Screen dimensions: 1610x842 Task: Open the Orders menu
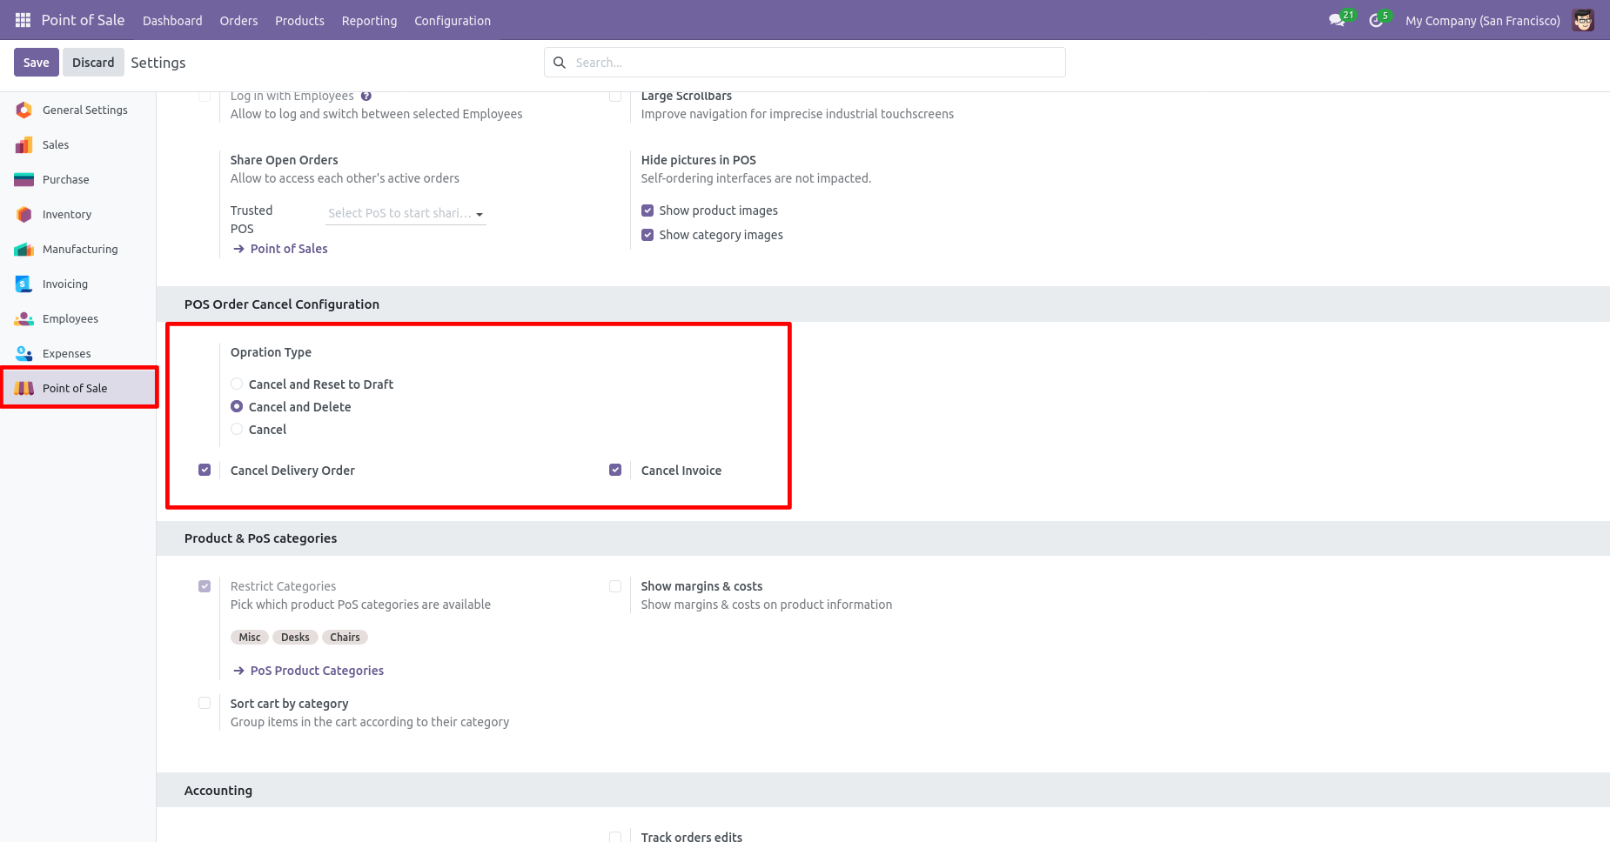coord(238,20)
